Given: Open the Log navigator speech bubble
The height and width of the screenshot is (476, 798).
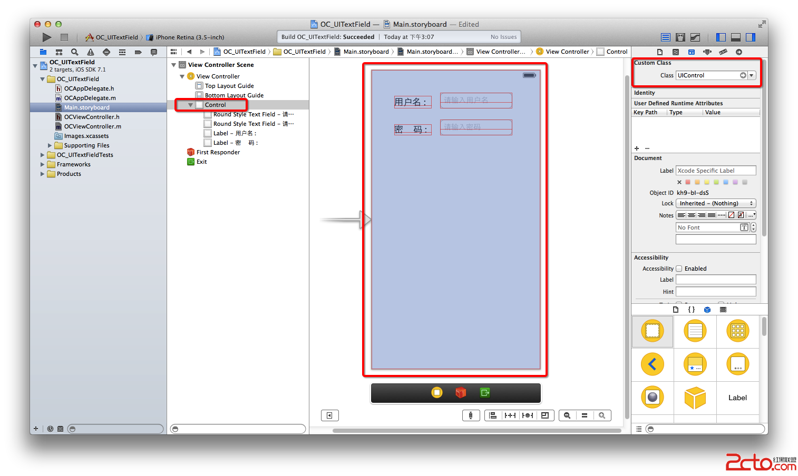Looking at the screenshot, I should 154,52.
